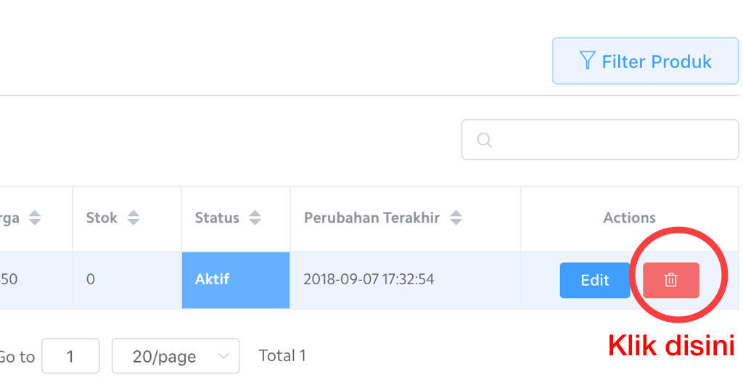
Task: Sort by Perubahan Terakhir arrows
Action: point(456,218)
